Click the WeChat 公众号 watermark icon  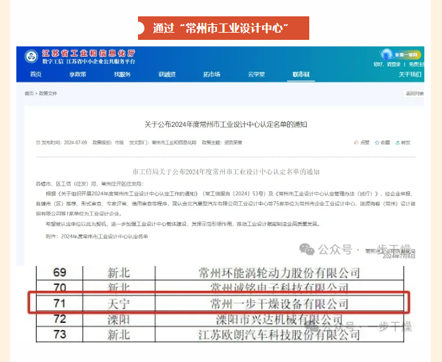pyautogui.click(x=306, y=249)
